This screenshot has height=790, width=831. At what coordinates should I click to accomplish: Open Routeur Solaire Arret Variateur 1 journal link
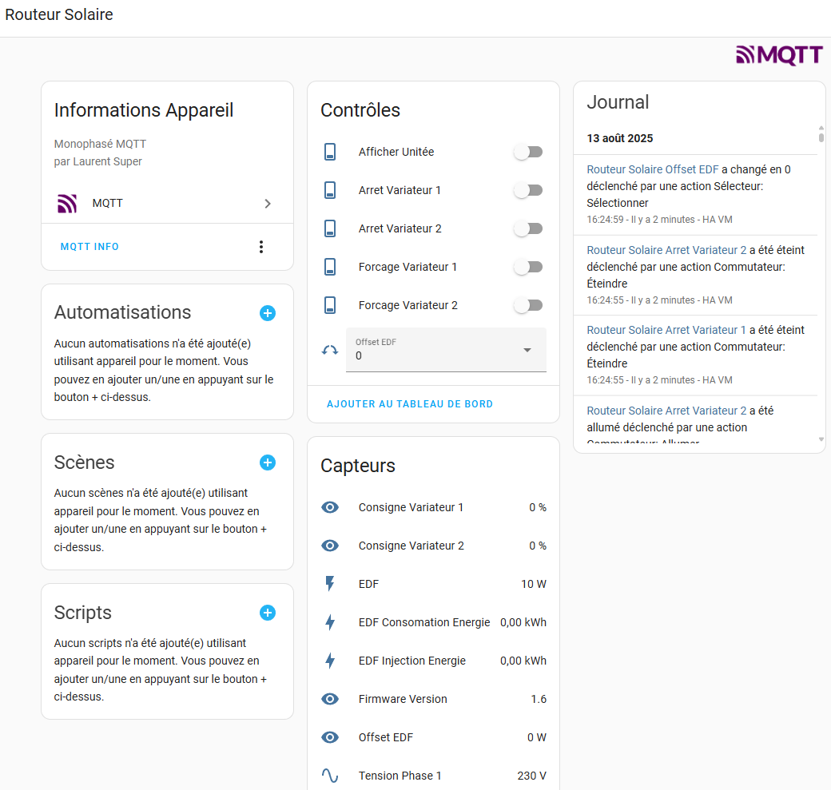[666, 330]
